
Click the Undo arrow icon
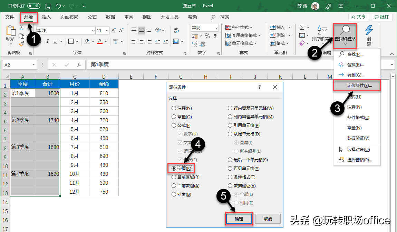58,6
